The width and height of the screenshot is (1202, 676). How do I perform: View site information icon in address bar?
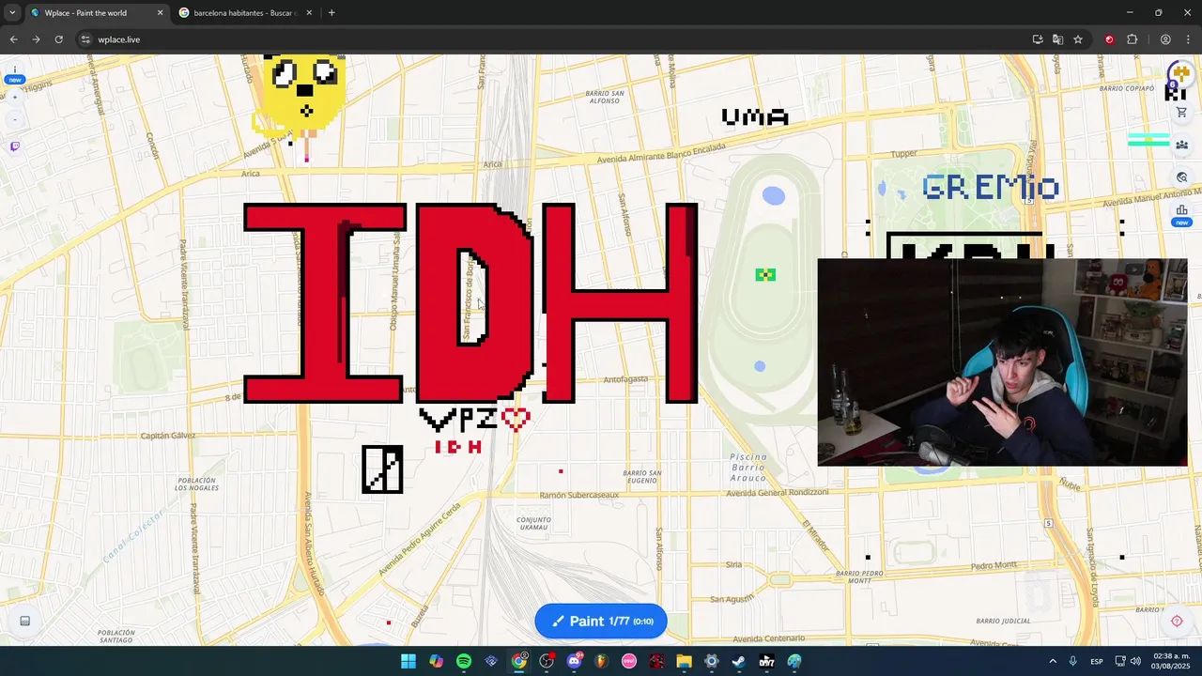pos(85,39)
